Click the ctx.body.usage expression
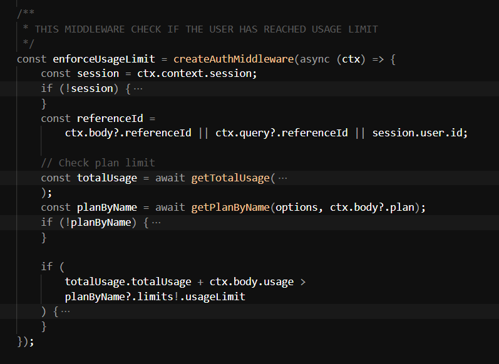 coord(251,281)
